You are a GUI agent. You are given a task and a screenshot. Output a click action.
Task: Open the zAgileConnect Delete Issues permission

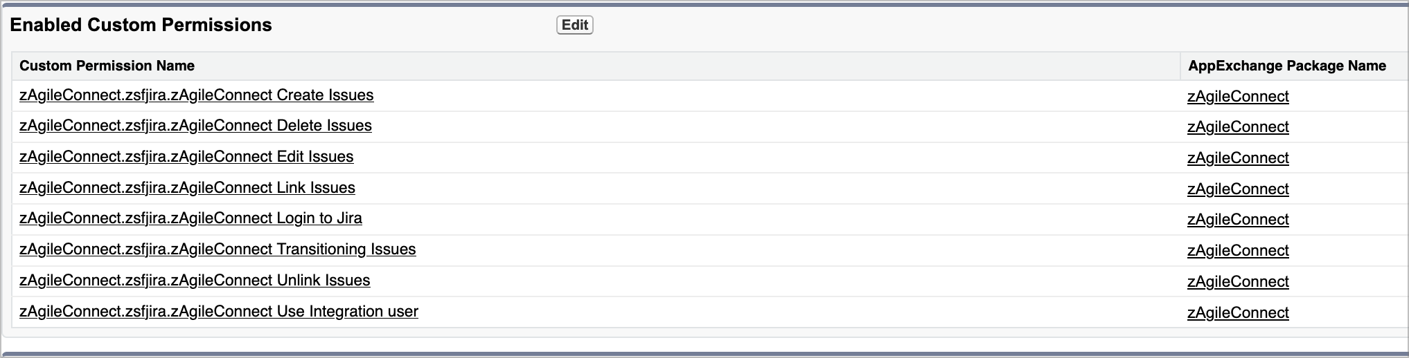(195, 126)
